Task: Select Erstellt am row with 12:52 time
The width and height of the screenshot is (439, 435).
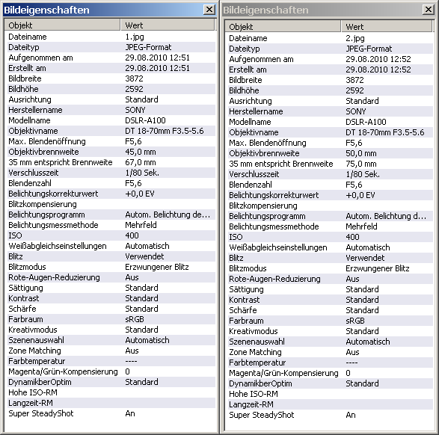Action: 331,70
